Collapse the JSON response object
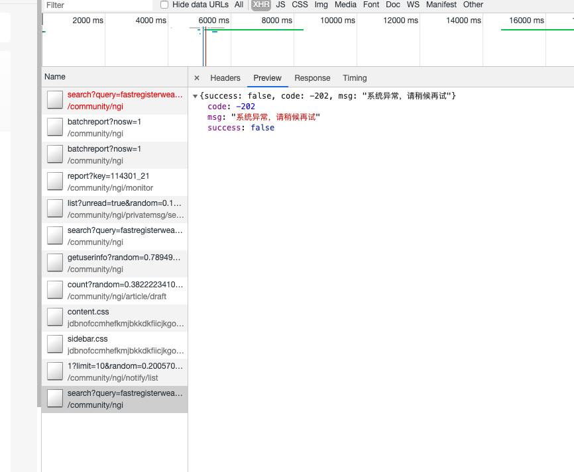 tap(195, 96)
